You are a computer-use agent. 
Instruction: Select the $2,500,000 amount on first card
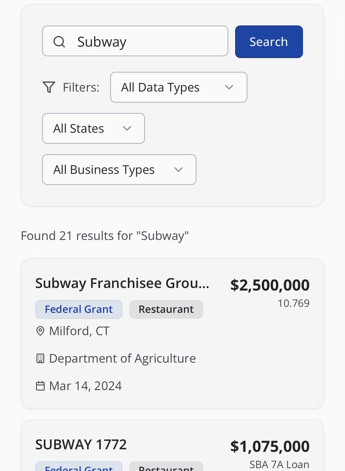(270, 285)
